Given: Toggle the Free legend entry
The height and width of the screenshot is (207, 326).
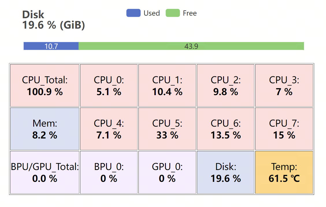Looking at the screenshot, I should pos(181,13).
